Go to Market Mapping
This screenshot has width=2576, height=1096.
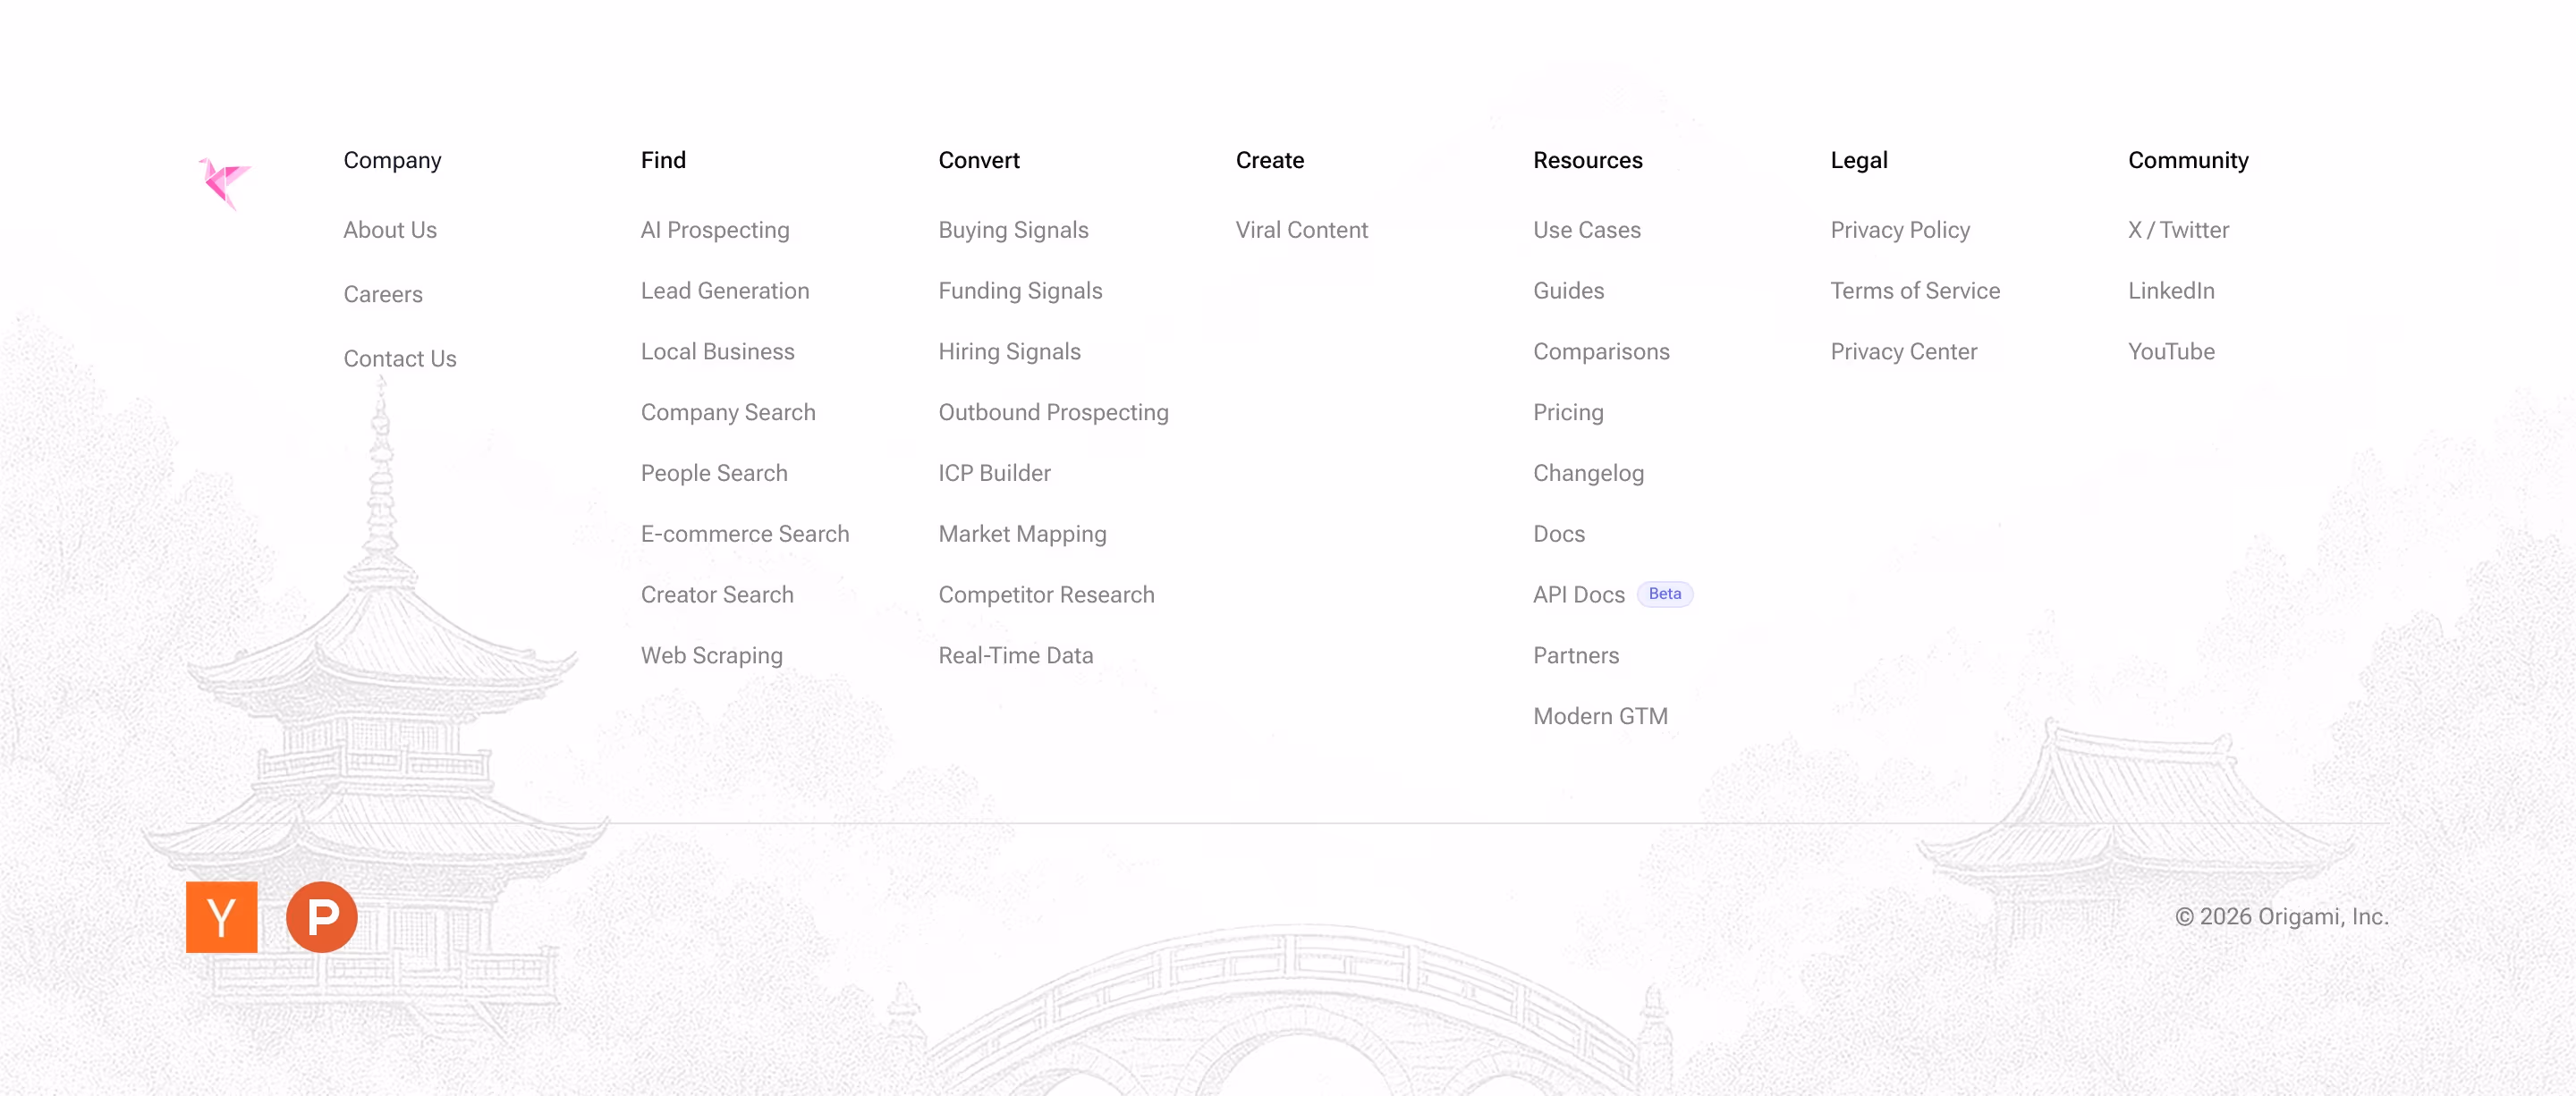tap(1022, 534)
